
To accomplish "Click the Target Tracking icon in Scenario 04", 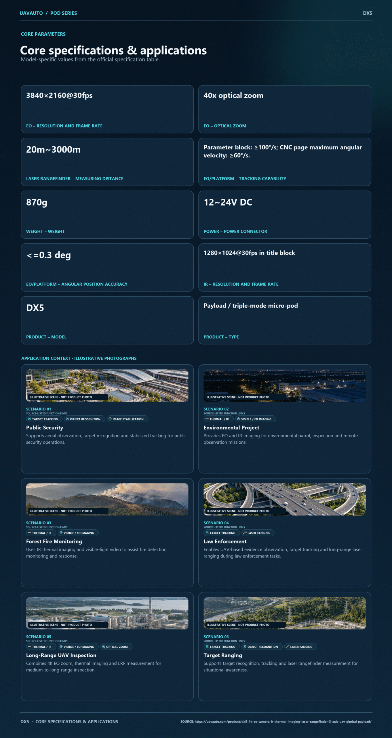I will click(x=207, y=533).
